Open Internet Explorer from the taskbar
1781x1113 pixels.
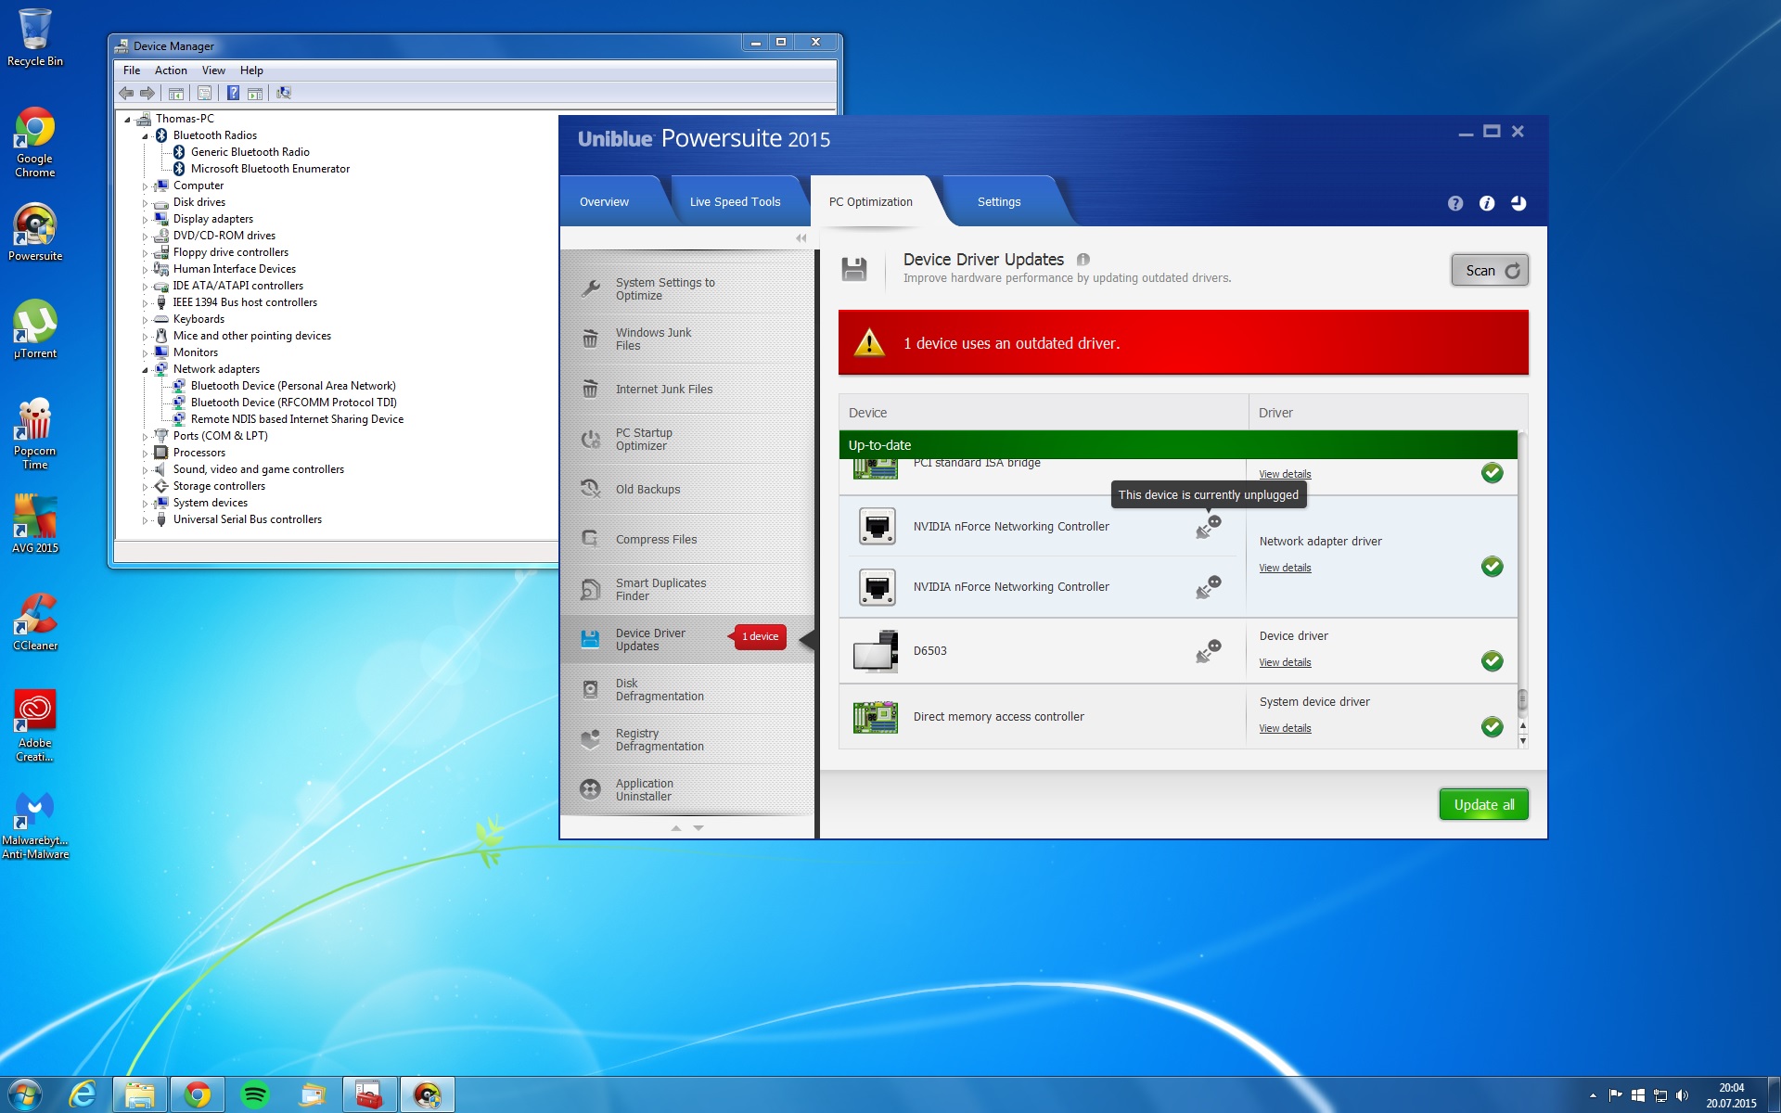click(x=83, y=1095)
